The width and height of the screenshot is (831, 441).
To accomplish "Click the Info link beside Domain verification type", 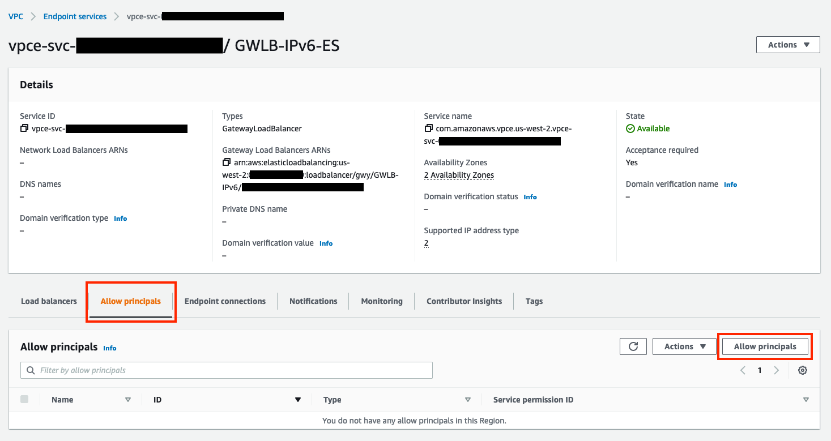I will 120,218.
